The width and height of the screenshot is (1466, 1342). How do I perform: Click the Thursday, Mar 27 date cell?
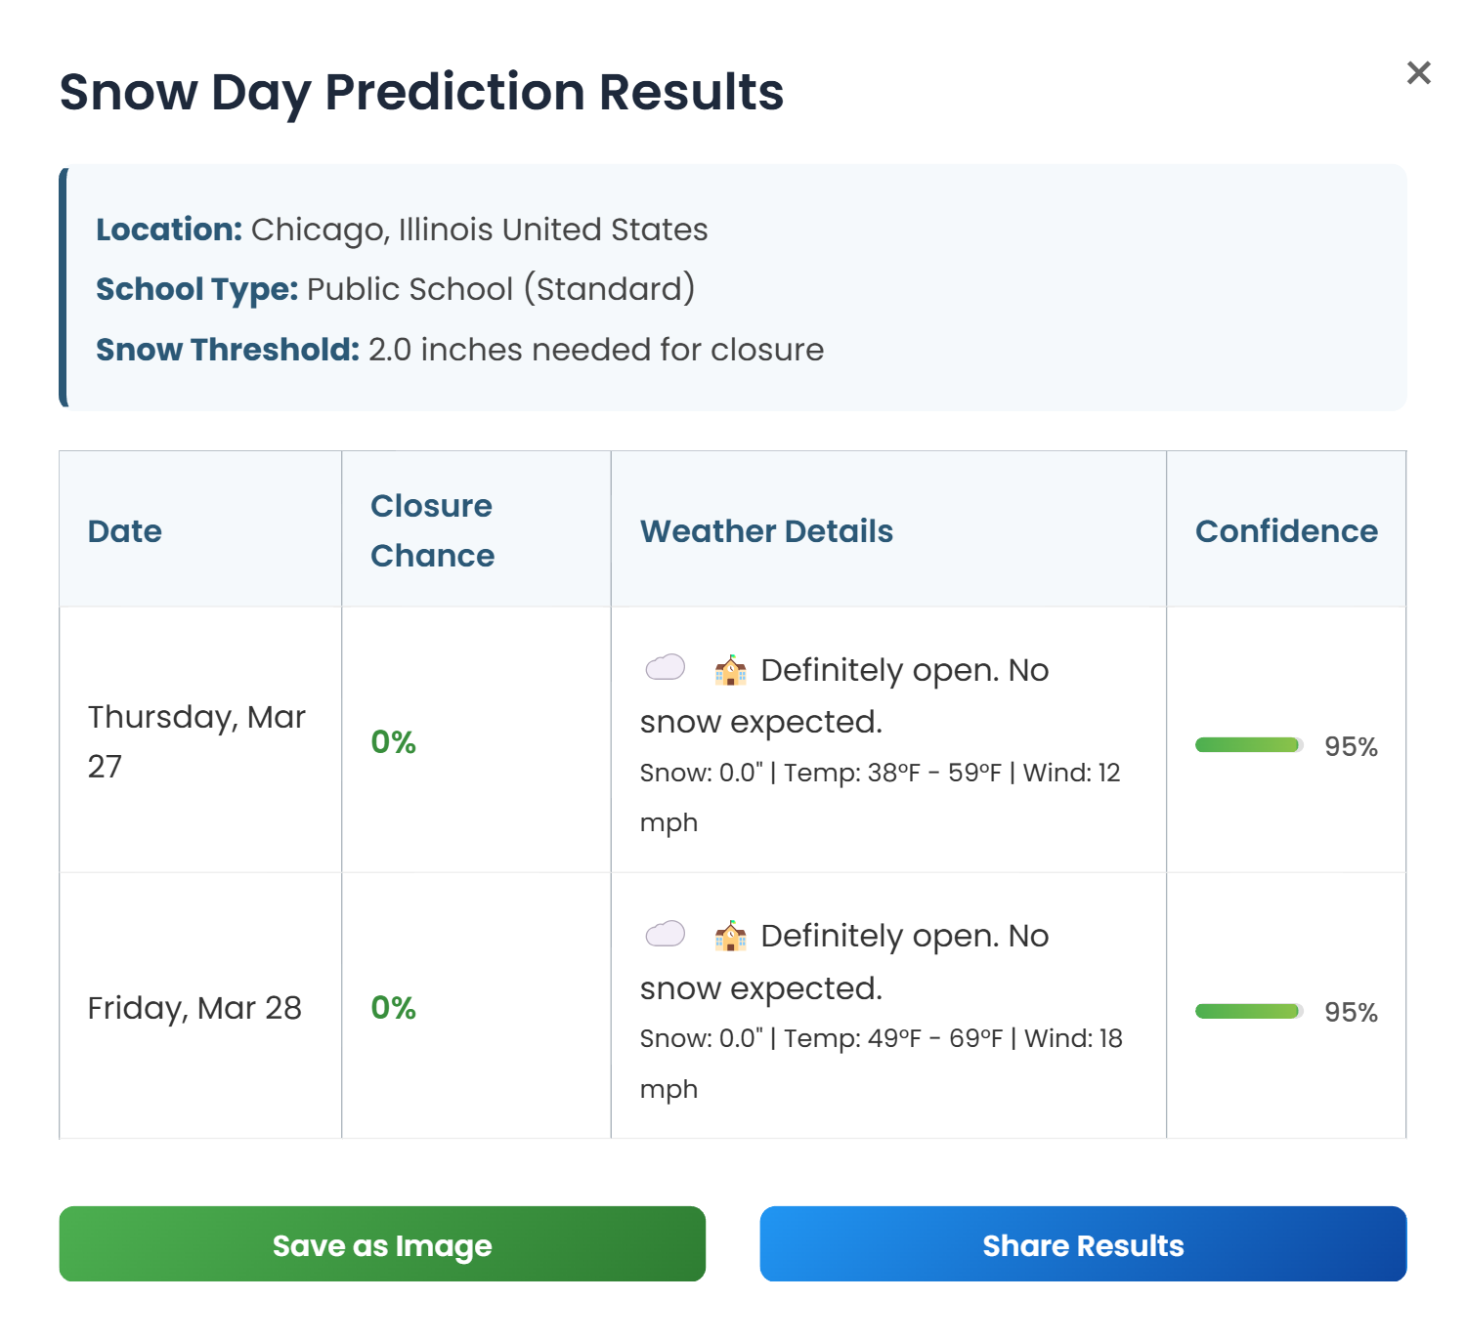[x=196, y=740]
